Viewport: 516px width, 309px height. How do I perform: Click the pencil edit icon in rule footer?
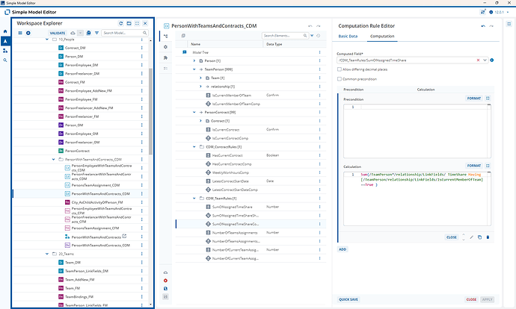[x=471, y=237]
